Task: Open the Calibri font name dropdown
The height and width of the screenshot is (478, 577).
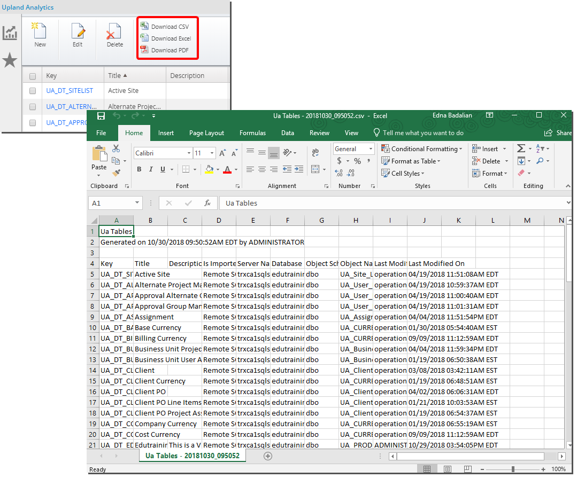Action: coord(189,153)
